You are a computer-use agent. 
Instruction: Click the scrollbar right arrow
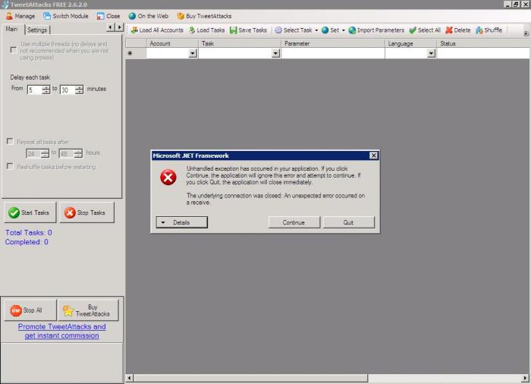pos(525,378)
